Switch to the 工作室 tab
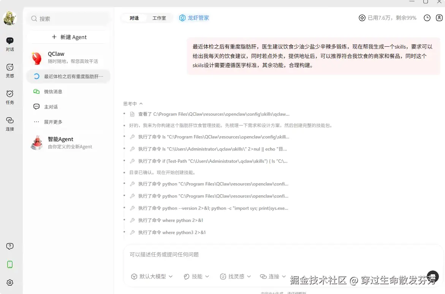 (159, 18)
